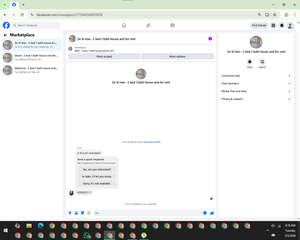Expand Customize chat section
Viewport: 300px width, 240px height.
[256, 76]
